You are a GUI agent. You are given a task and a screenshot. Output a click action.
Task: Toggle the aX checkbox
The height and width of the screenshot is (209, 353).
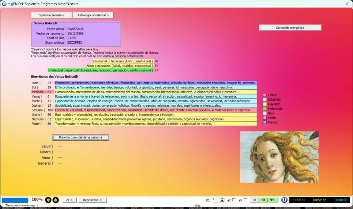234,200
